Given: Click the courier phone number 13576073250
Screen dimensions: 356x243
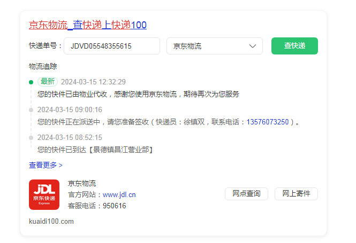Looking at the screenshot, I should [268, 122].
